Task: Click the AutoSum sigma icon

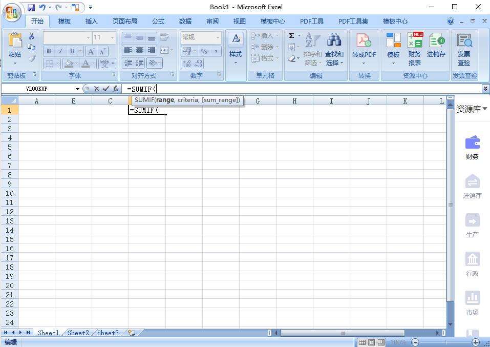Action: [291, 36]
